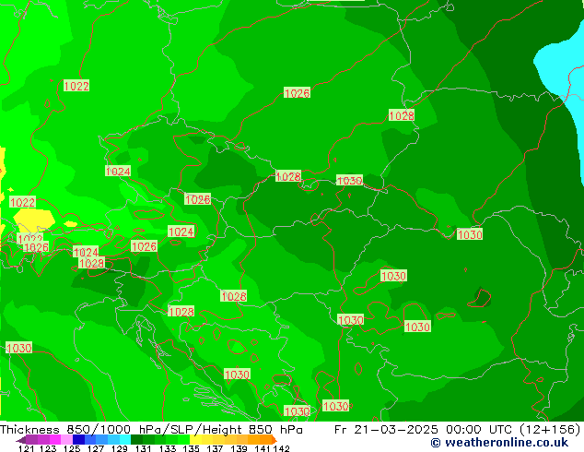Click the left arrow tip of the color legend

click(19, 440)
